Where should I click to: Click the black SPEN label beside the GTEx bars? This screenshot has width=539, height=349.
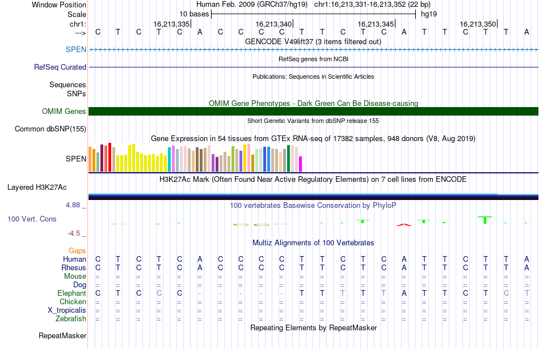(76, 159)
